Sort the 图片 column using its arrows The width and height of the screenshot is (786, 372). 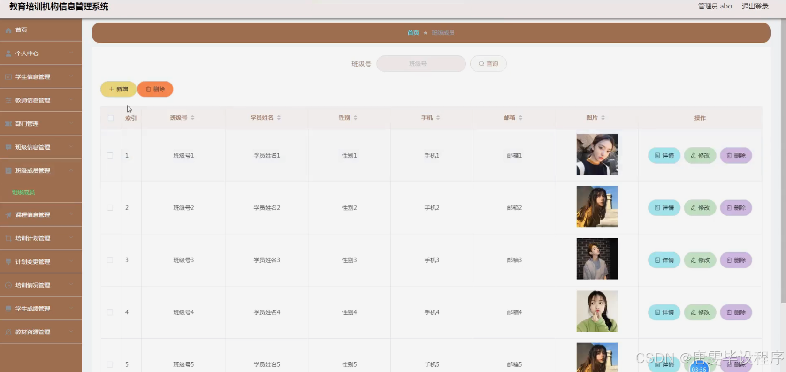[x=603, y=118]
